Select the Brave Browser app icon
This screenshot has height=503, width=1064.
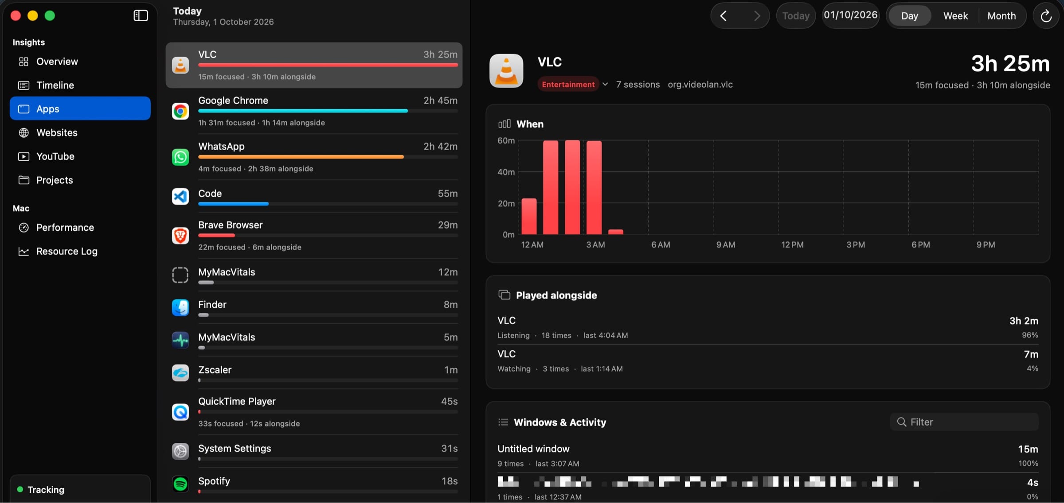(x=180, y=236)
